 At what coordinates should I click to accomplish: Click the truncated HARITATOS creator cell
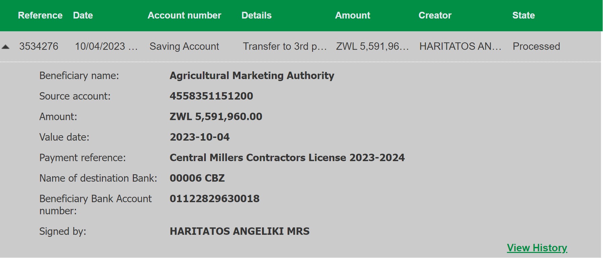coord(460,46)
